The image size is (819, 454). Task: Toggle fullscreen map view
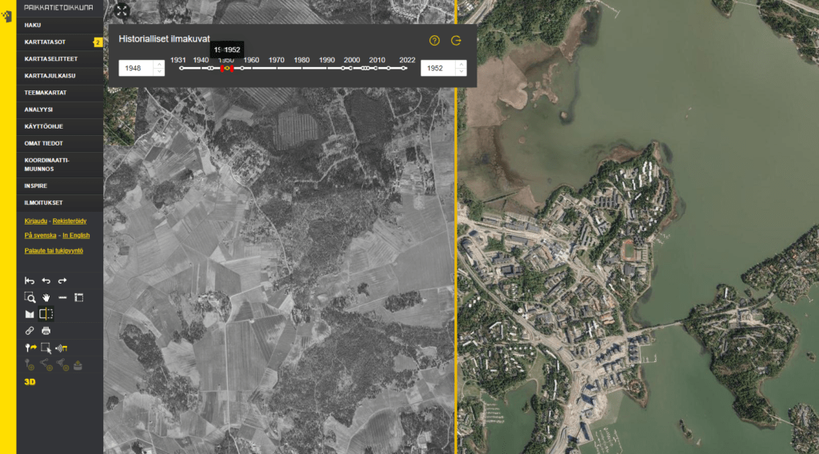click(x=122, y=10)
